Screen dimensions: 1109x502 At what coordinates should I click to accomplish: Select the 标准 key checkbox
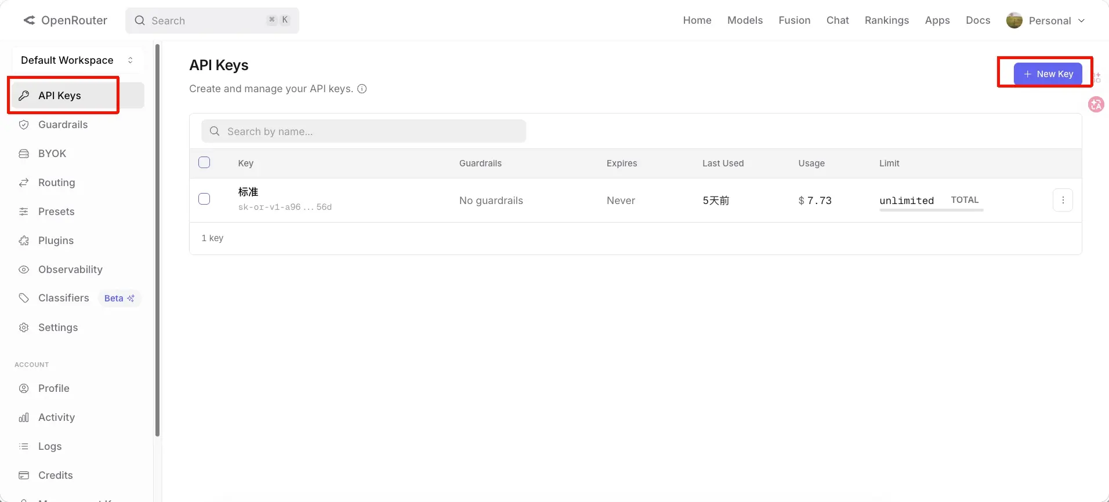point(204,199)
